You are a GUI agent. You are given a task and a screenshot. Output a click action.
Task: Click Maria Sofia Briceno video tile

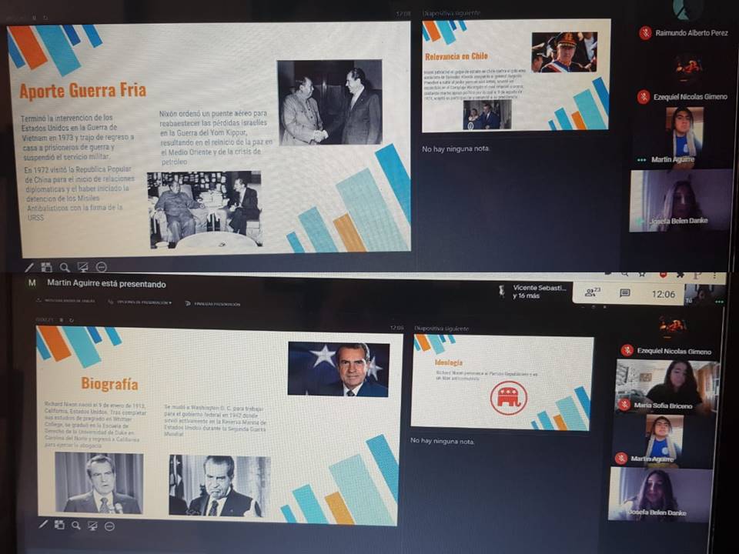click(x=667, y=387)
